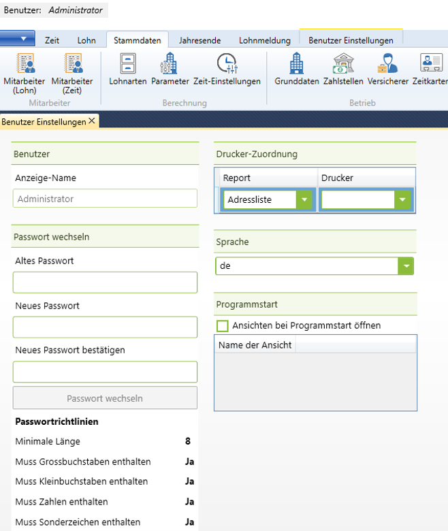This screenshot has height=531, width=448.
Task: Click Muss Kleinbuchstaben enthalten label
Action: click(x=82, y=481)
